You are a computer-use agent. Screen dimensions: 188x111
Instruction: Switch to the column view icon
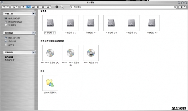coord(48,7)
